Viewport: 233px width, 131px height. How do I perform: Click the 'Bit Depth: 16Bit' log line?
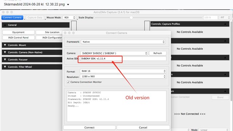tap(79, 103)
